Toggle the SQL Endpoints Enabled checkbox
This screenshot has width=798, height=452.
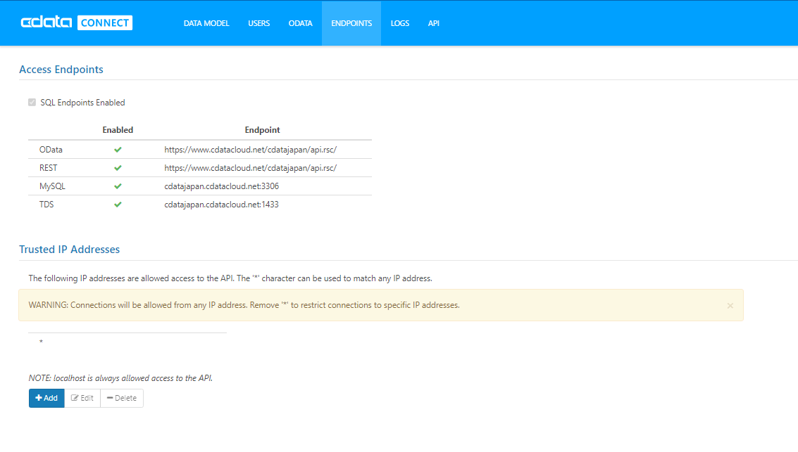point(32,102)
